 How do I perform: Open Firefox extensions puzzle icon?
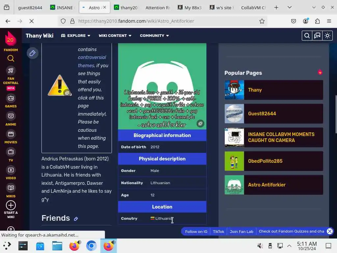317,21
